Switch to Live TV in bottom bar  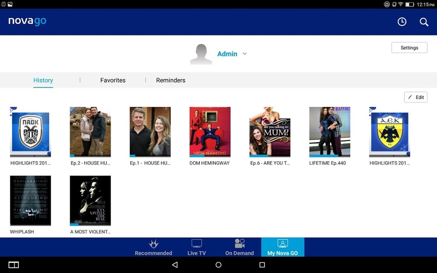(197, 248)
